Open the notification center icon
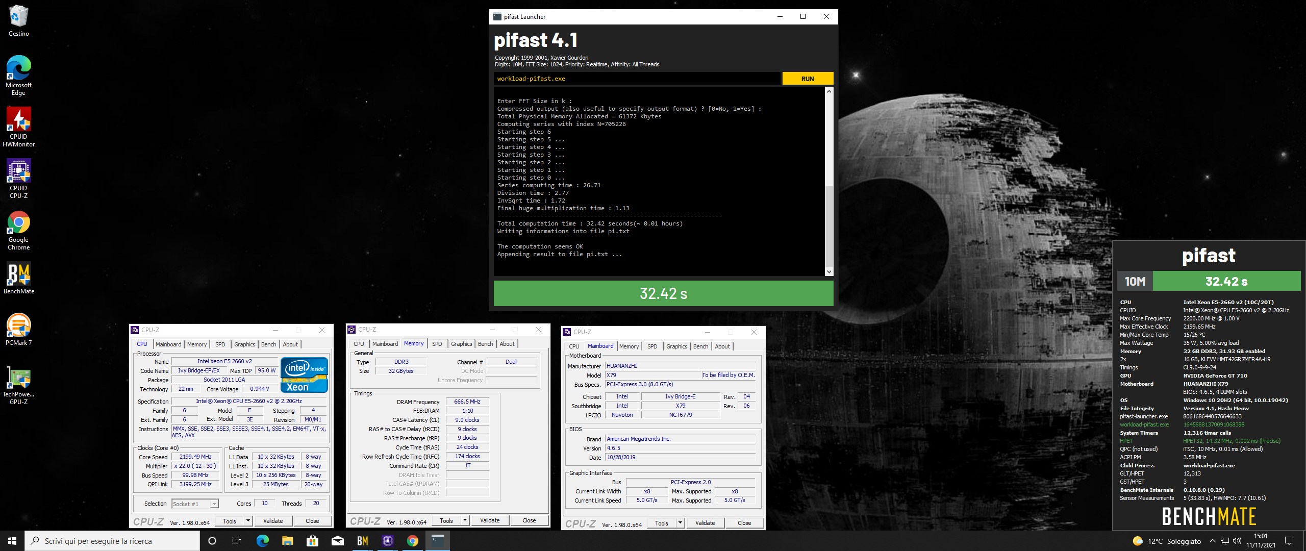The height and width of the screenshot is (551, 1306). [x=1289, y=541]
